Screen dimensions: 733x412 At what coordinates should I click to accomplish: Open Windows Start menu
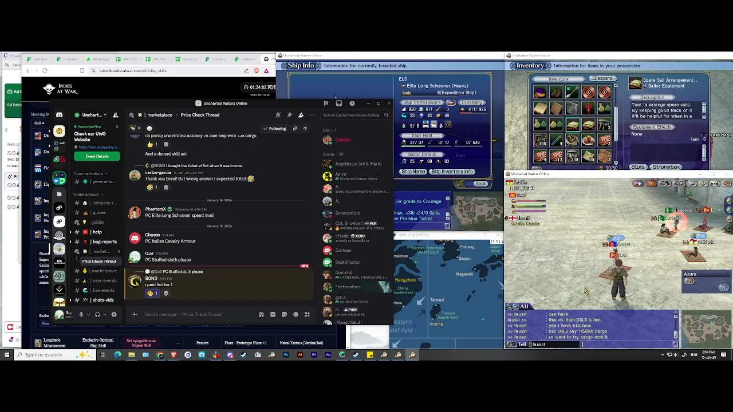6,355
